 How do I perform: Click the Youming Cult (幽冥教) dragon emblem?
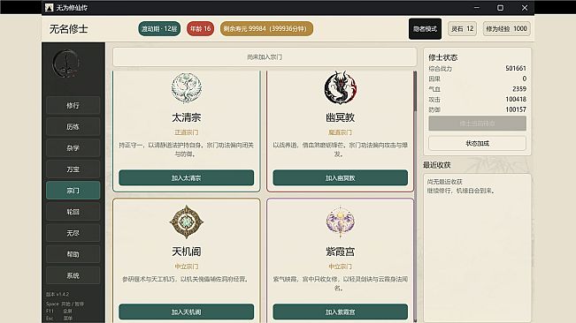340,88
